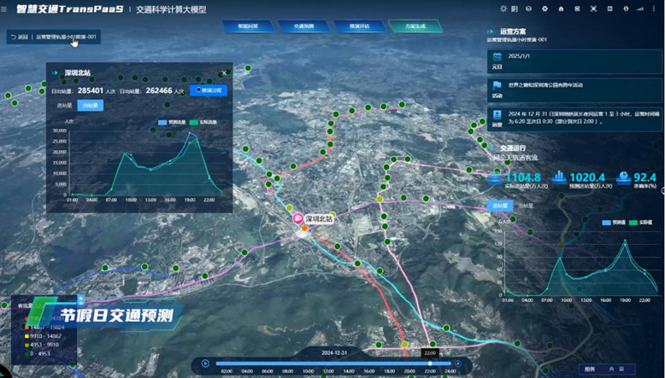The height and width of the screenshot is (378, 665).
Task: Open the user account icon
Action: click(x=625, y=9)
